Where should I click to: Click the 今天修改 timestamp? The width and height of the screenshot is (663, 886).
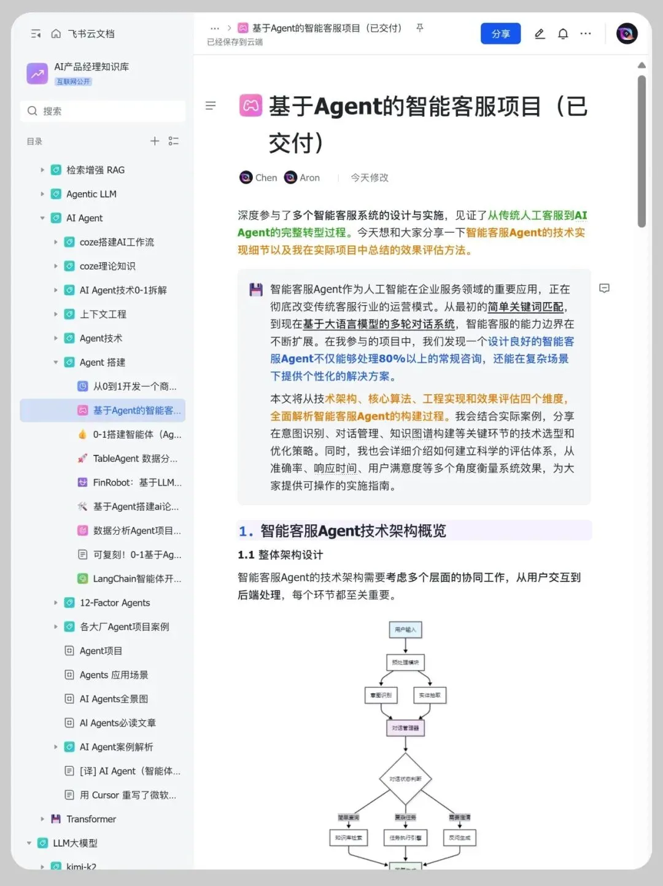pos(370,177)
